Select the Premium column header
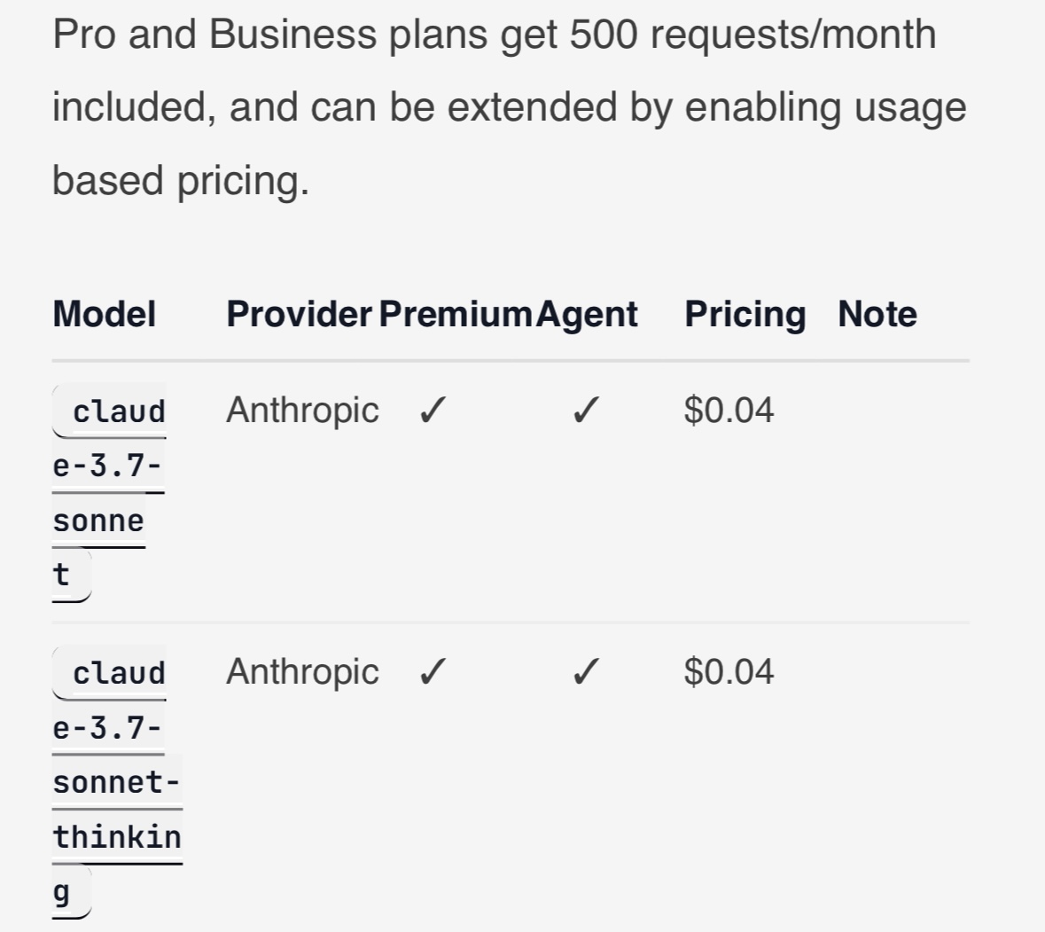The width and height of the screenshot is (1045, 932). (456, 314)
